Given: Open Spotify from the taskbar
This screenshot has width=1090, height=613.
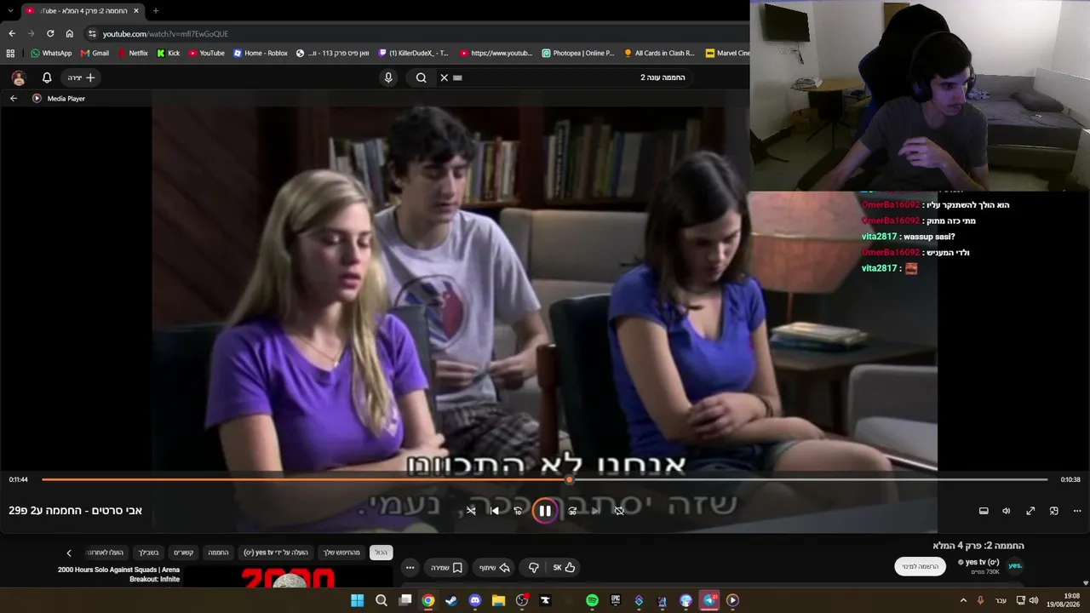Looking at the screenshot, I should [x=592, y=600].
